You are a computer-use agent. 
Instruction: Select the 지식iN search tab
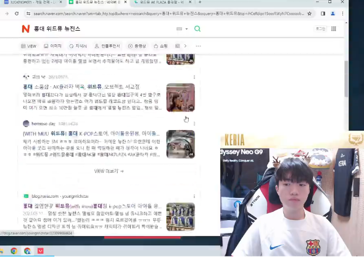pyautogui.click(x=78, y=46)
